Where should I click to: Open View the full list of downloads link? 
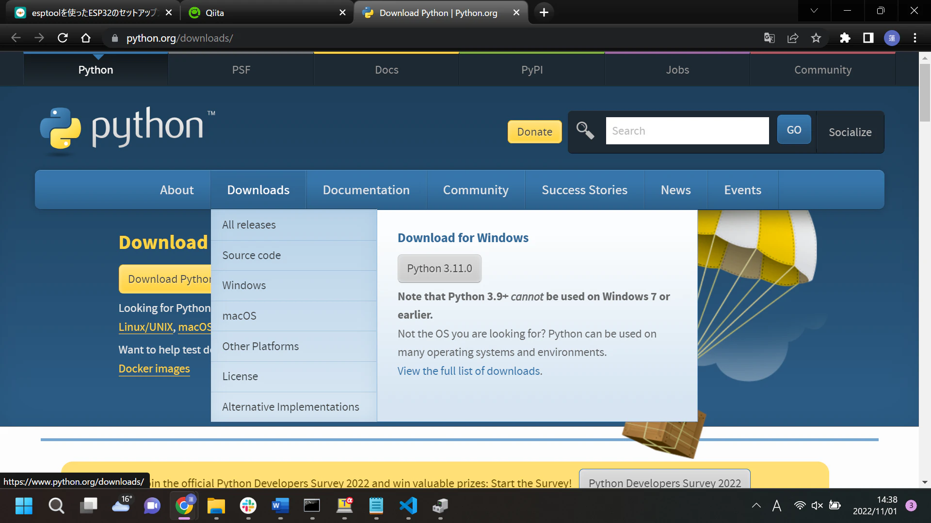click(x=470, y=371)
